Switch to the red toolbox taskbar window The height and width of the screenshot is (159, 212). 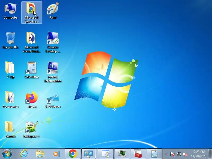click(138, 154)
